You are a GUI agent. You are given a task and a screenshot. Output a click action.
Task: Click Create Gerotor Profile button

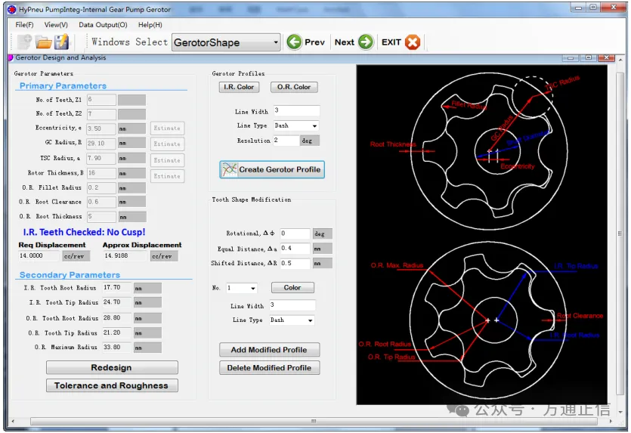(x=272, y=169)
